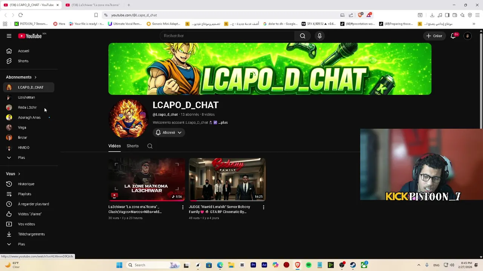Open Bobony Family video thumbnail
The height and width of the screenshot is (271, 483).
[227, 180]
